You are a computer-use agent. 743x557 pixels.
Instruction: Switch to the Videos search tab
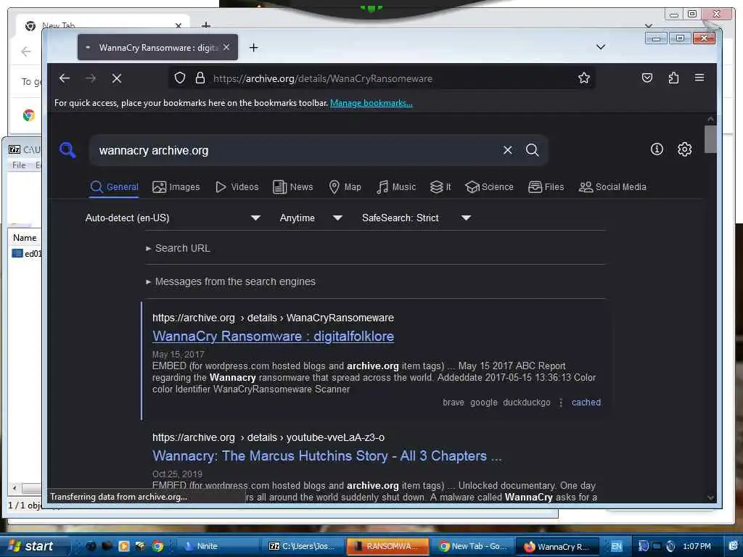[237, 187]
